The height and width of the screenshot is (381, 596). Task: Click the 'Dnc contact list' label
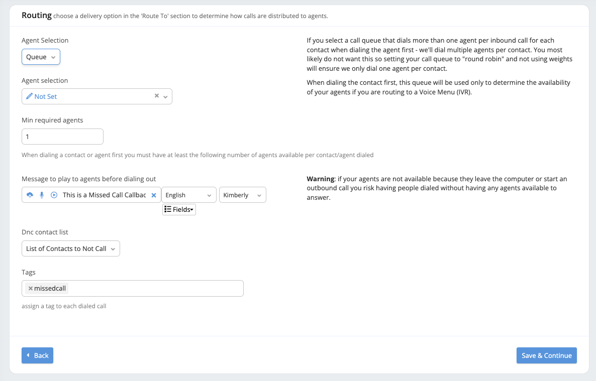click(45, 232)
